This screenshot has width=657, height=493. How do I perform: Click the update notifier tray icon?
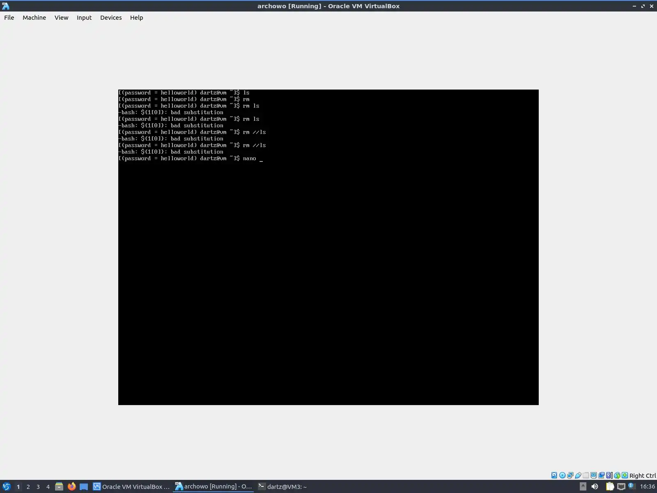(632, 486)
